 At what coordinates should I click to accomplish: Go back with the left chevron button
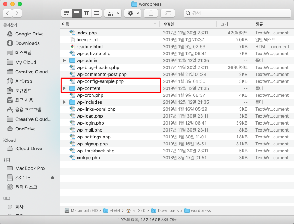[x=8, y=13]
